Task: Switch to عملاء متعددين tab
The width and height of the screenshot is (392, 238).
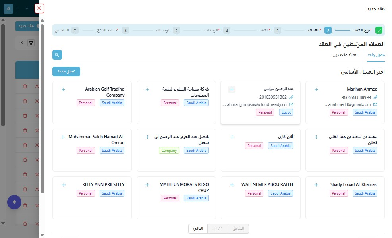Action: coord(345,55)
